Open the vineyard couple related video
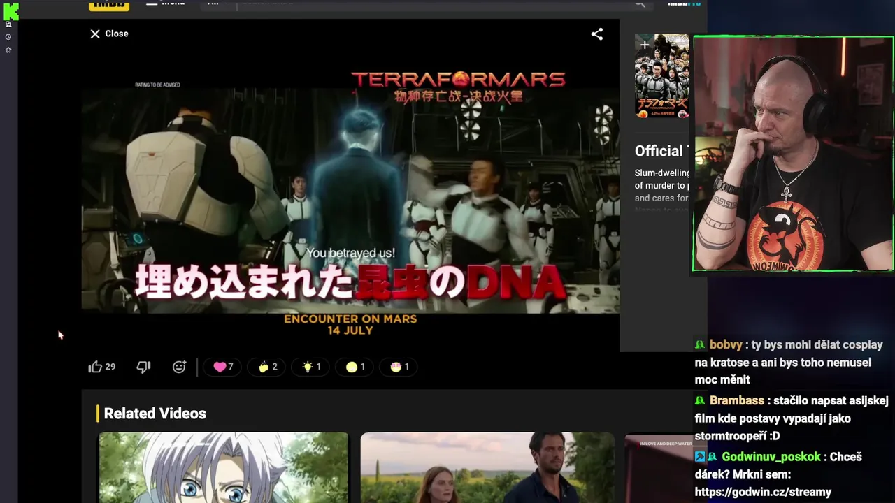The width and height of the screenshot is (895, 503). point(487,467)
